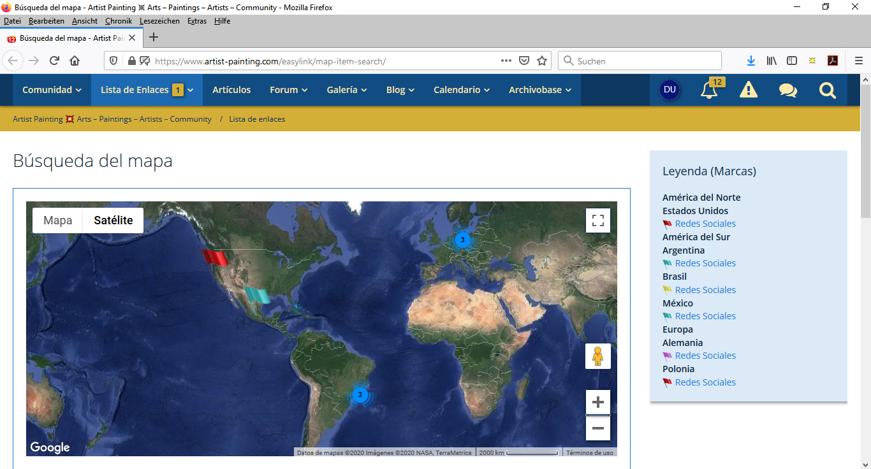
Task: Open the notifications bell with 12 badge
Action: pos(709,90)
